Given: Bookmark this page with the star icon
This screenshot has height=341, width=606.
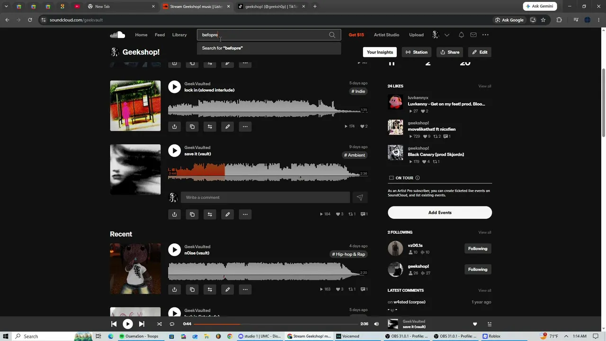Looking at the screenshot, I should (x=543, y=20).
